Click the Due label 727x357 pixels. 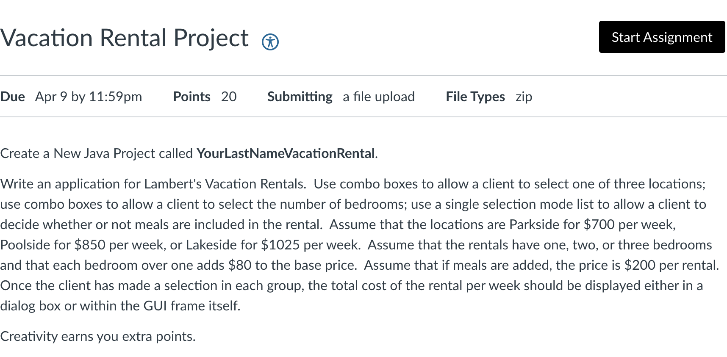point(12,97)
